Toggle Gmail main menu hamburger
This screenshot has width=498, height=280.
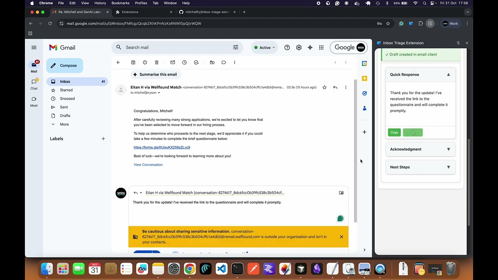34,47
